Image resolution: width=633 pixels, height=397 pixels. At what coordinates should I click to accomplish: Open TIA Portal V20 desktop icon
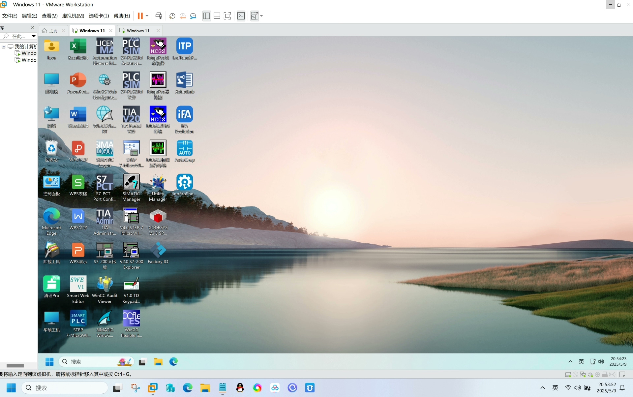click(131, 119)
